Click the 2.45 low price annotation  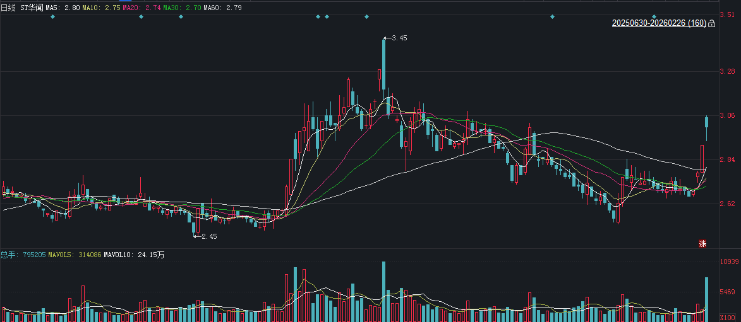(x=205, y=236)
